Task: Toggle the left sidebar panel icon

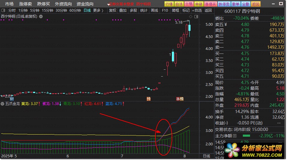Action: (3, 10)
